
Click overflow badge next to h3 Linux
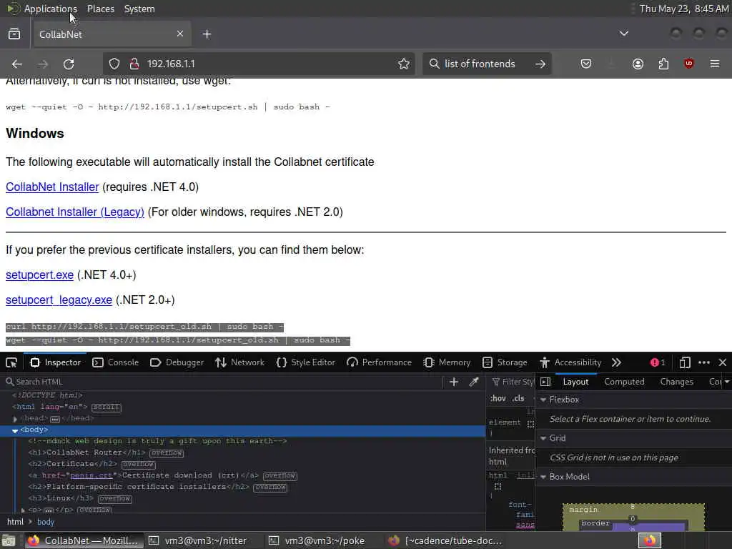click(115, 499)
